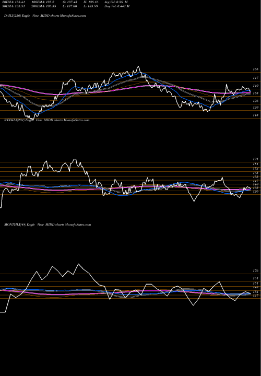Select the 'C:' close price text

point(70,6)
